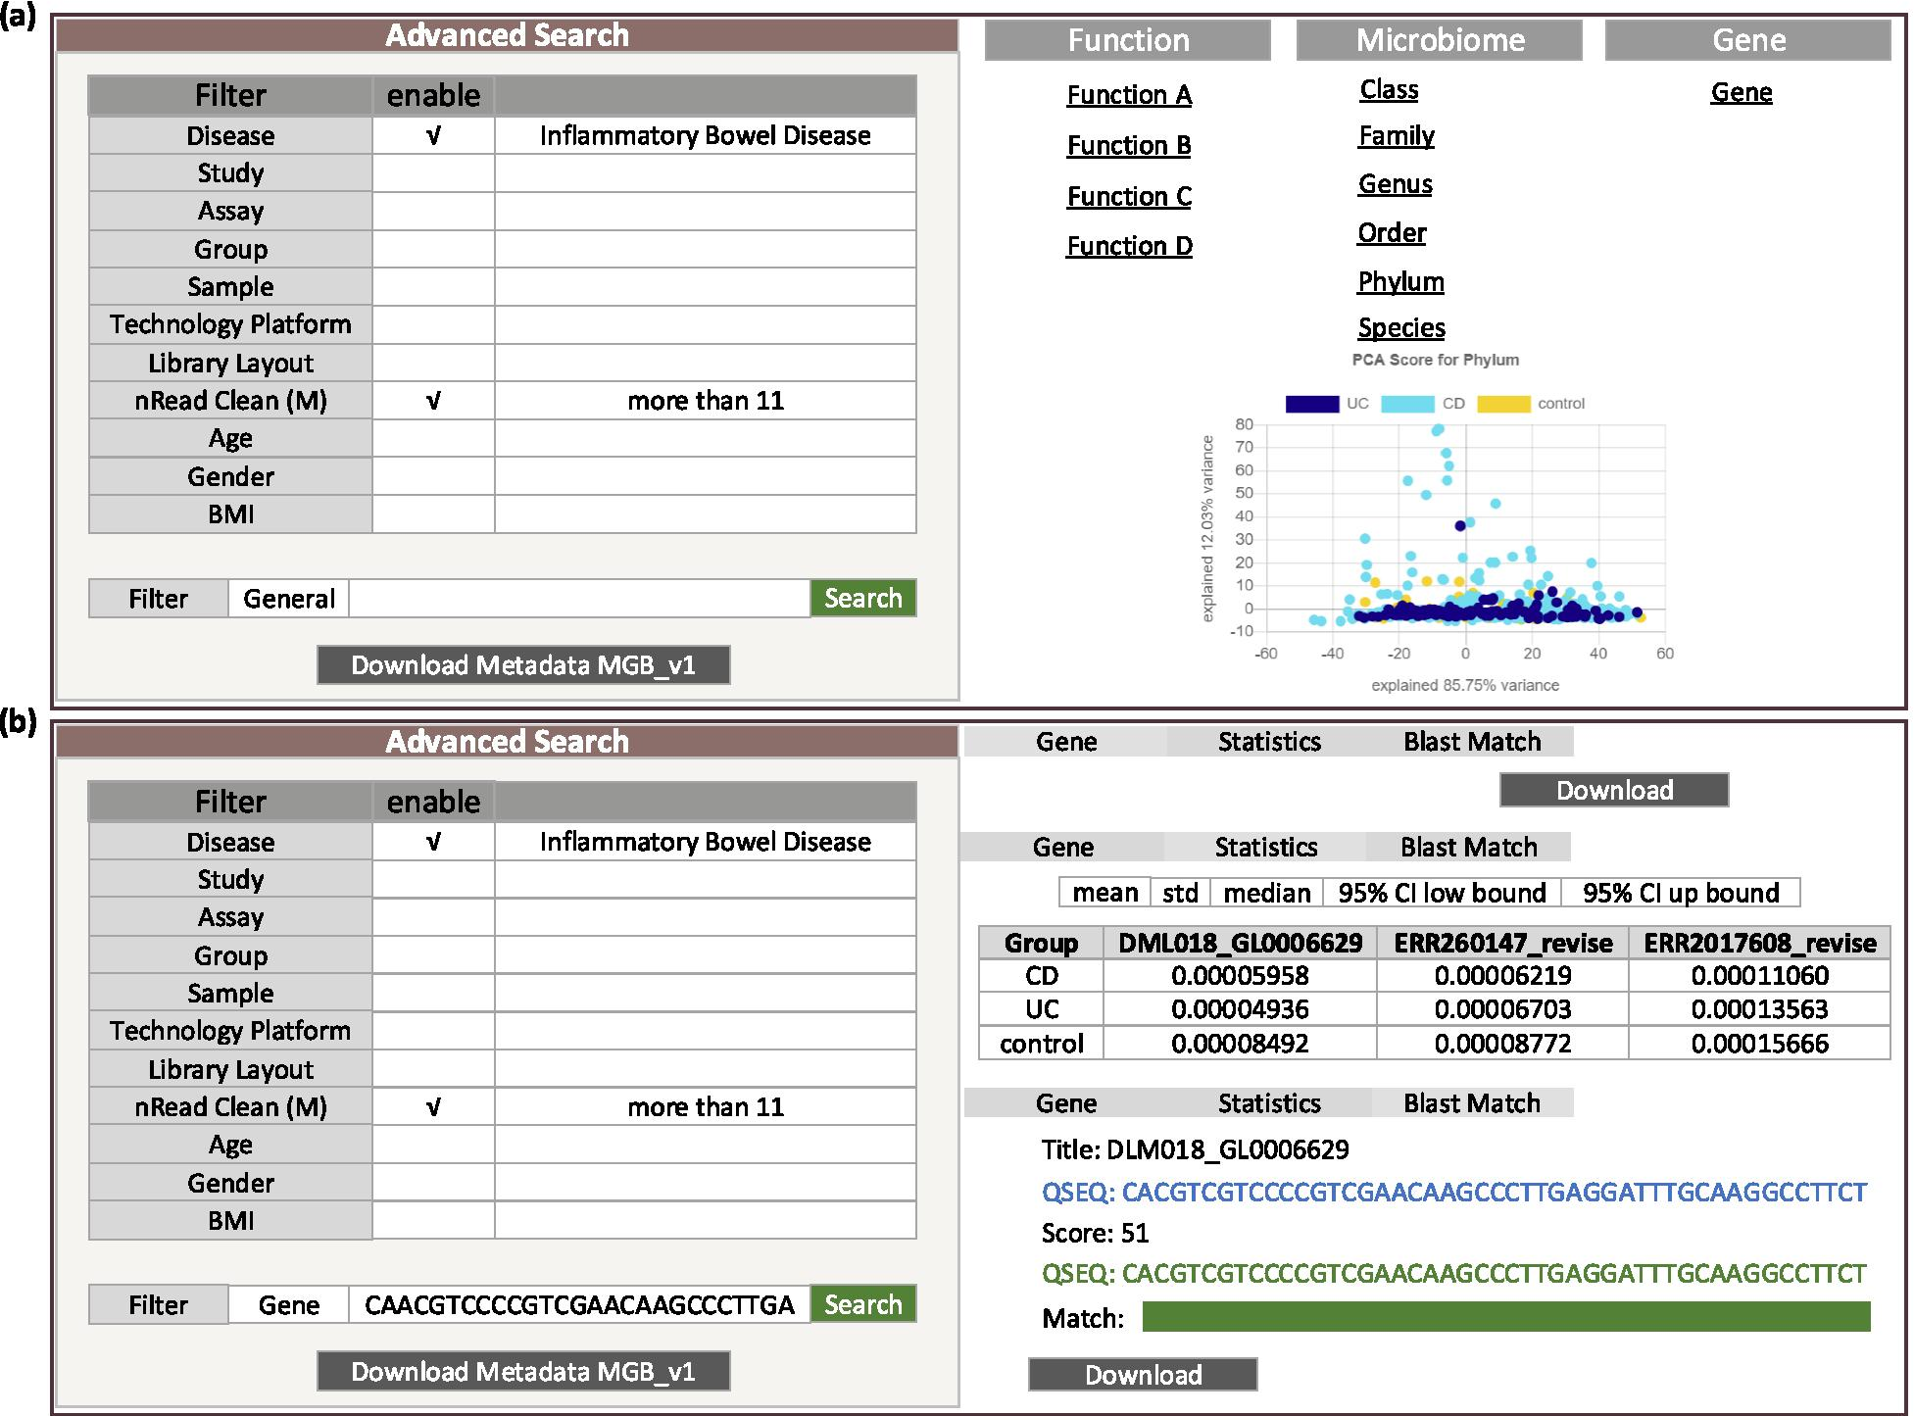Select the median statistic option
The width and height of the screenshot is (1914, 1416).
(x=1267, y=893)
